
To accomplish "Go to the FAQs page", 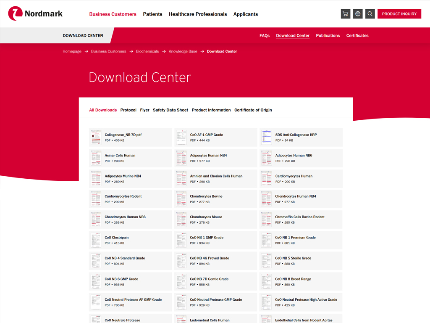I will tap(265, 36).
